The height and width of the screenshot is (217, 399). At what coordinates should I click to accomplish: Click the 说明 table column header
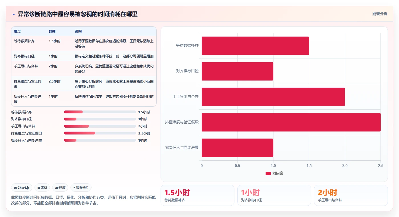click(78, 31)
